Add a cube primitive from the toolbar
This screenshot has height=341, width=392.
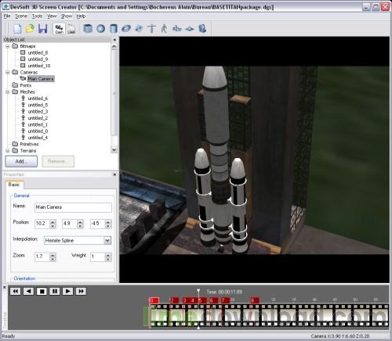click(88, 28)
